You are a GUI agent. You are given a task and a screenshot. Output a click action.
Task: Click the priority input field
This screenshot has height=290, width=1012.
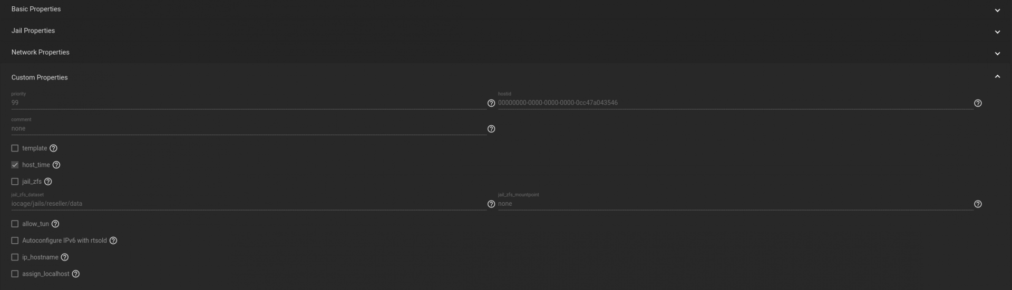[x=249, y=103]
